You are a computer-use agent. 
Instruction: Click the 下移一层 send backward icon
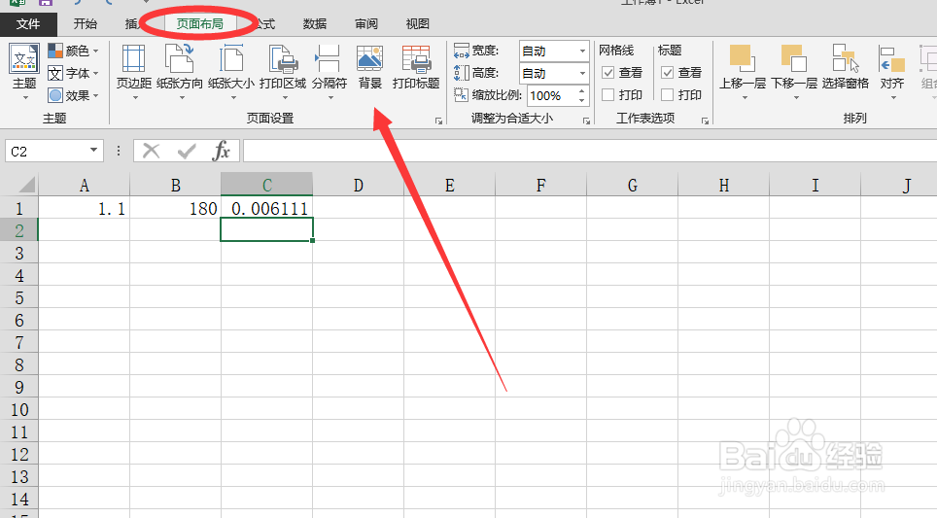coord(793,58)
